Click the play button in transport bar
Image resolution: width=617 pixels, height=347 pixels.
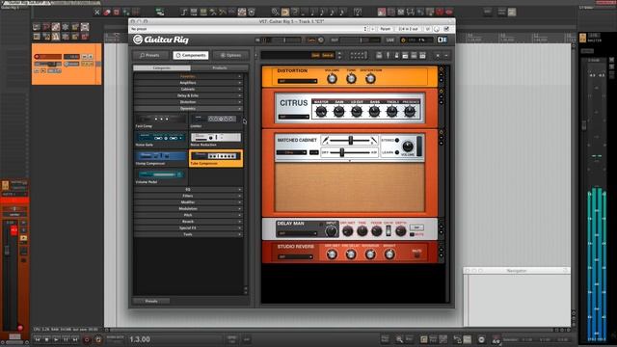(x=56, y=339)
